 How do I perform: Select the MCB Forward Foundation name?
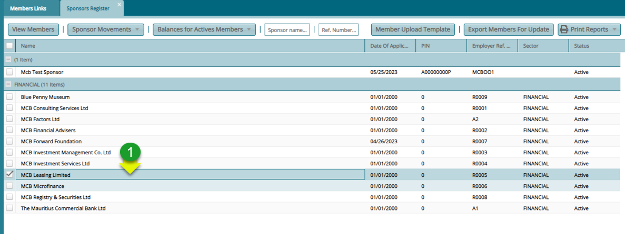coord(51,142)
